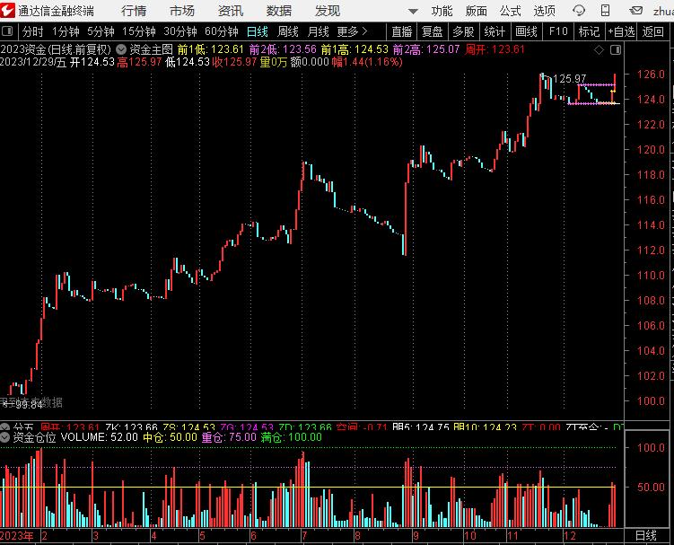Toggle the left sidebar panel icon
The height and width of the screenshot is (545, 674).
click(7, 31)
